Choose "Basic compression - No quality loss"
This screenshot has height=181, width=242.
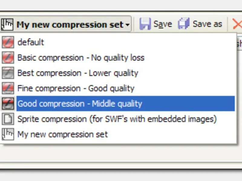coord(81,58)
